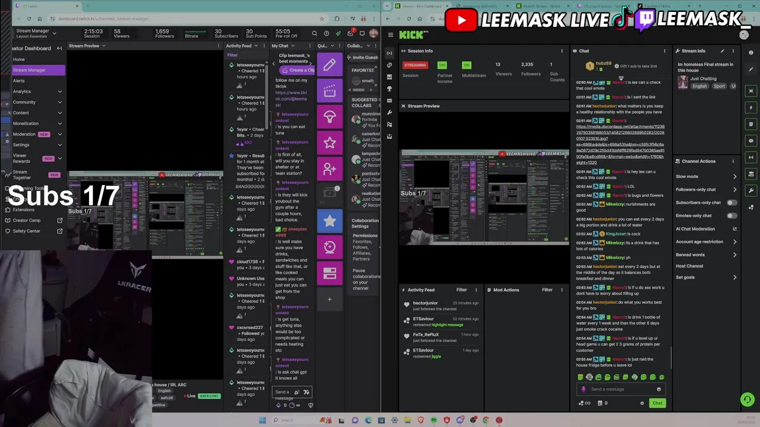This screenshot has height=427, width=760.
Task: Open the green support headset icon
Action: point(748,400)
